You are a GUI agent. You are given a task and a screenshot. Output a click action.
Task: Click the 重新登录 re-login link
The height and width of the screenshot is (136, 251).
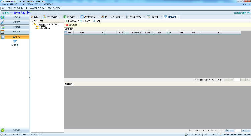coord(238,13)
